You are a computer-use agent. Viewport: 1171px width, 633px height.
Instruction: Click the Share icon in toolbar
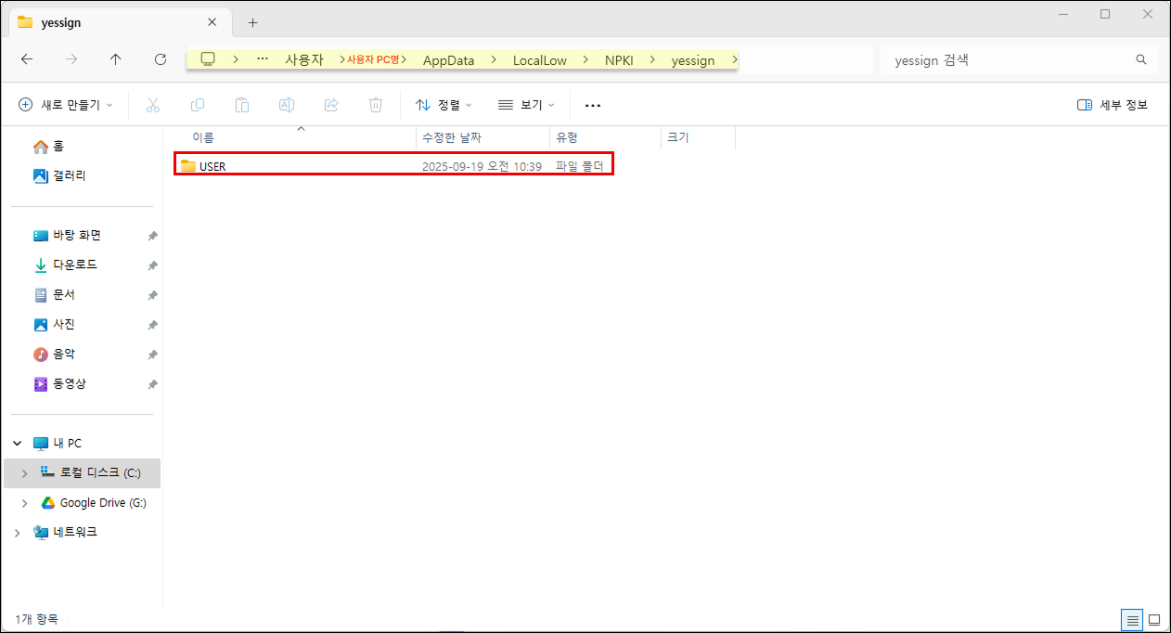click(x=331, y=105)
